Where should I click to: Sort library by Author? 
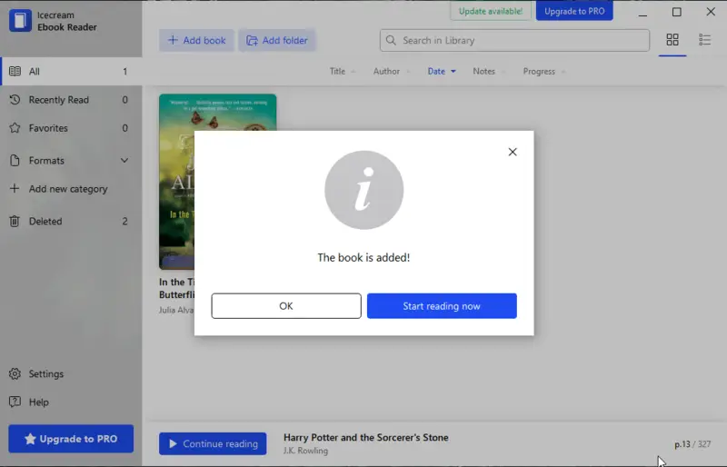[x=392, y=71]
